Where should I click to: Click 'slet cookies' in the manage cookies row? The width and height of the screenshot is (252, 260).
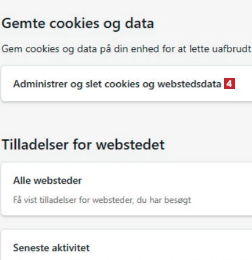tap(113, 84)
